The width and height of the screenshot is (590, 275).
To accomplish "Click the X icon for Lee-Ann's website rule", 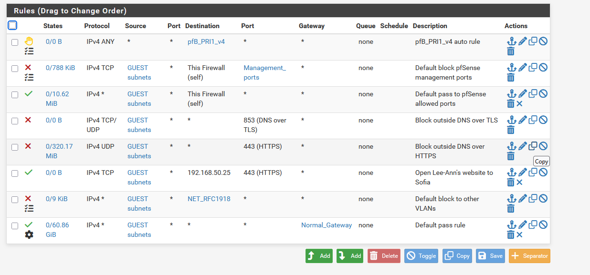I will pos(520,182).
